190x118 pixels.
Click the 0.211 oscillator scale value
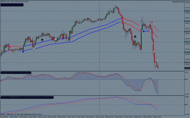pos(187,72)
